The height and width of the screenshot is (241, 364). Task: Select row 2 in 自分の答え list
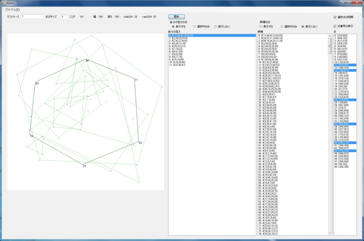tap(212, 41)
